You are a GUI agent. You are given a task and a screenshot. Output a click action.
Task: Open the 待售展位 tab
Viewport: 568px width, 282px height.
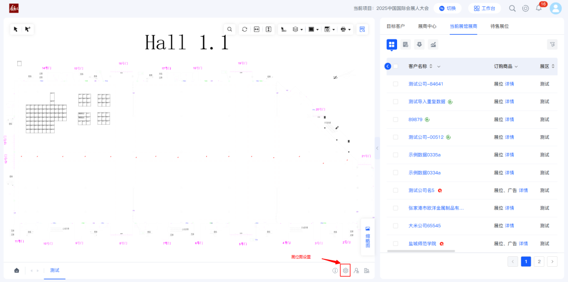[500, 26]
